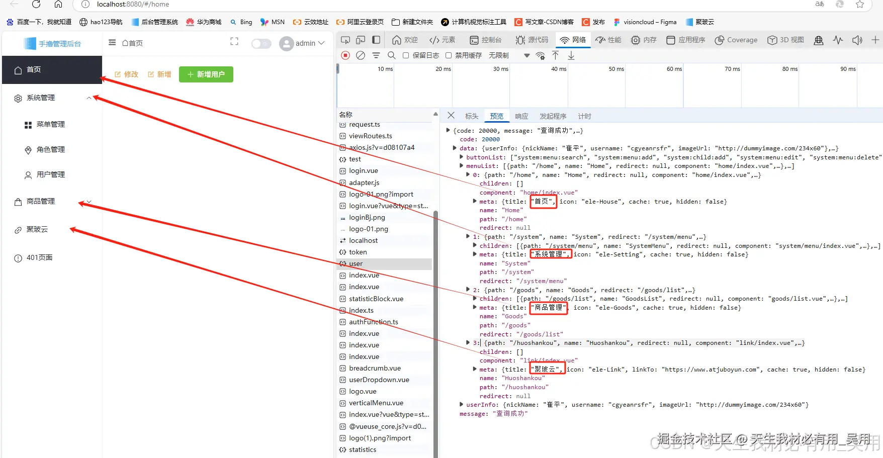Image resolution: width=883 pixels, height=458 pixels.
Task: Expand the last userInfo node in the preview
Action: click(x=461, y=405)
